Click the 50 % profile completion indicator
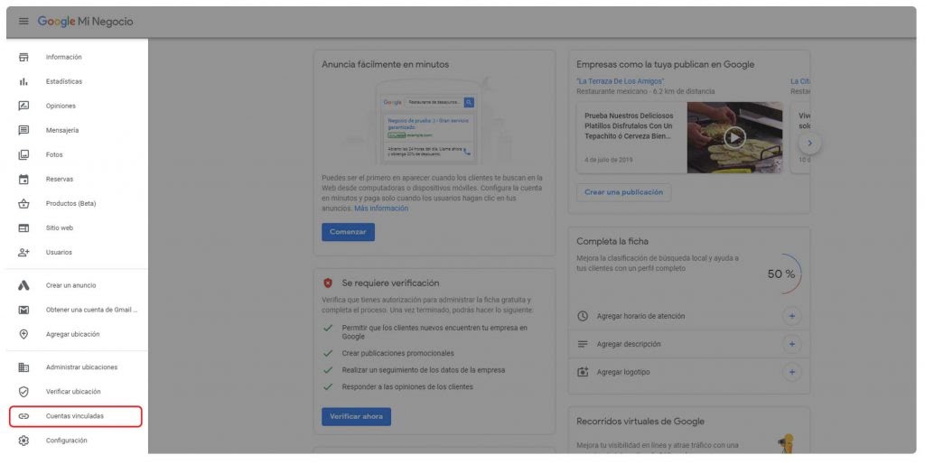 [781, 274]
